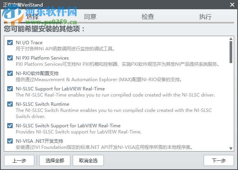Click description mentioning Measurement & Automation Explorer (MAX)
The image size is (238, 170).
tap(99, 80)
